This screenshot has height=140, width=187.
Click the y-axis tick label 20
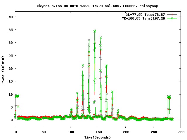pyautogui.click(x=11, y=69)
